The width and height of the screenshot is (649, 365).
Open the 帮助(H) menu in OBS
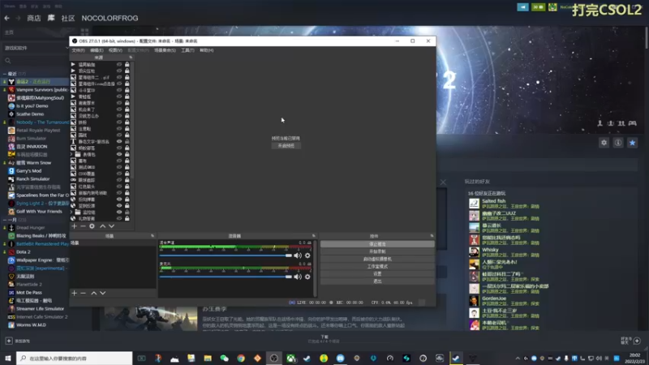point(207,50)
